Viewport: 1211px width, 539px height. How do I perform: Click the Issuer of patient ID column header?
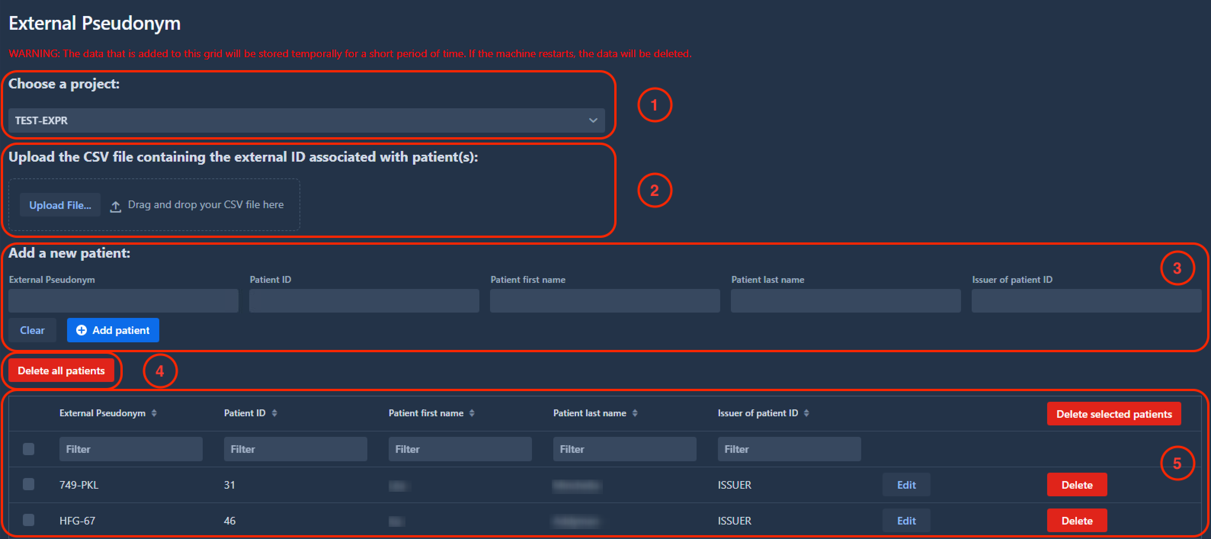(758, 413)
